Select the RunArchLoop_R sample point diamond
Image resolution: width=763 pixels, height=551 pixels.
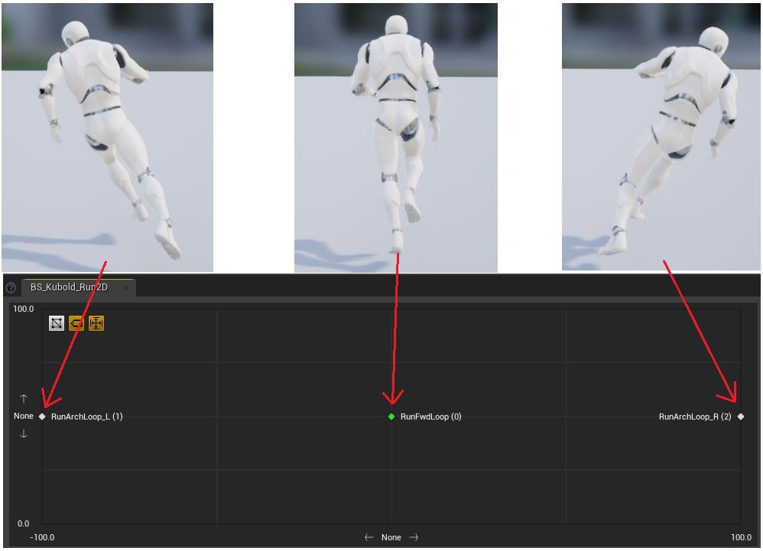point(739,416)
